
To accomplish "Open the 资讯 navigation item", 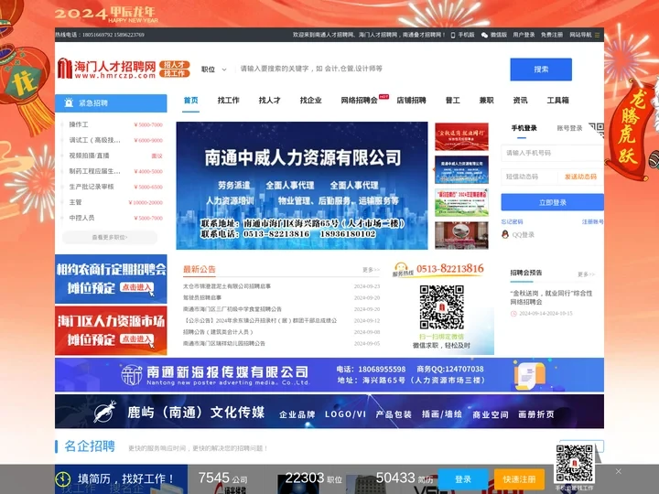I will 520,101.
